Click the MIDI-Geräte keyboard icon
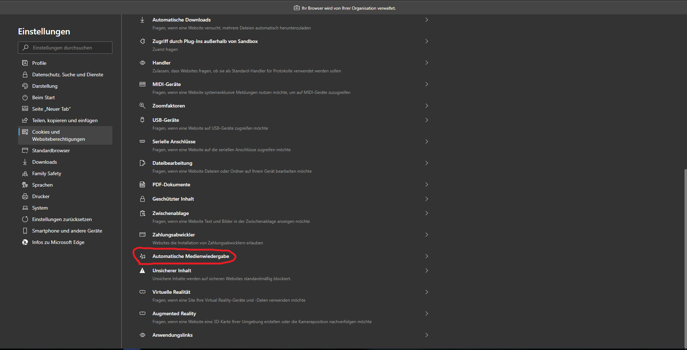The image size is (687, 350). 142,84
